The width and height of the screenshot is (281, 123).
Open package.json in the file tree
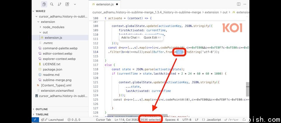[52, 69]
